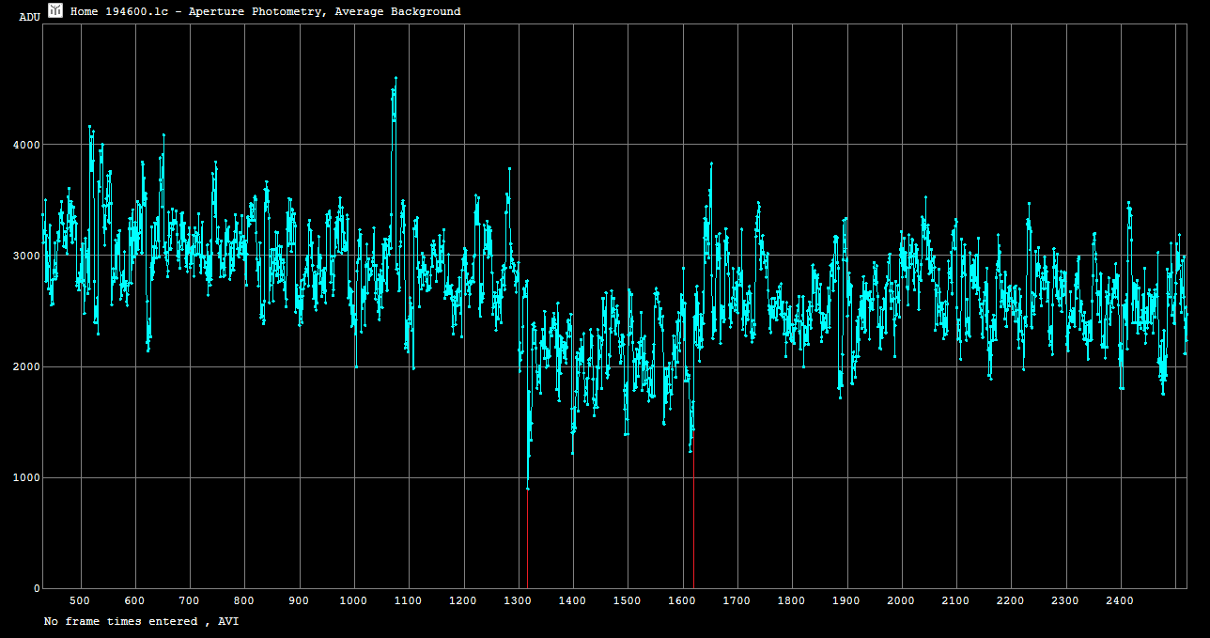Click the y-axis '0' label
The image size is (1210, 638).
coord(37,589)
